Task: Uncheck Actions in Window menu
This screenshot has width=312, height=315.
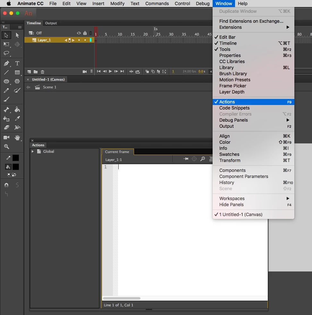Action: 253,102
